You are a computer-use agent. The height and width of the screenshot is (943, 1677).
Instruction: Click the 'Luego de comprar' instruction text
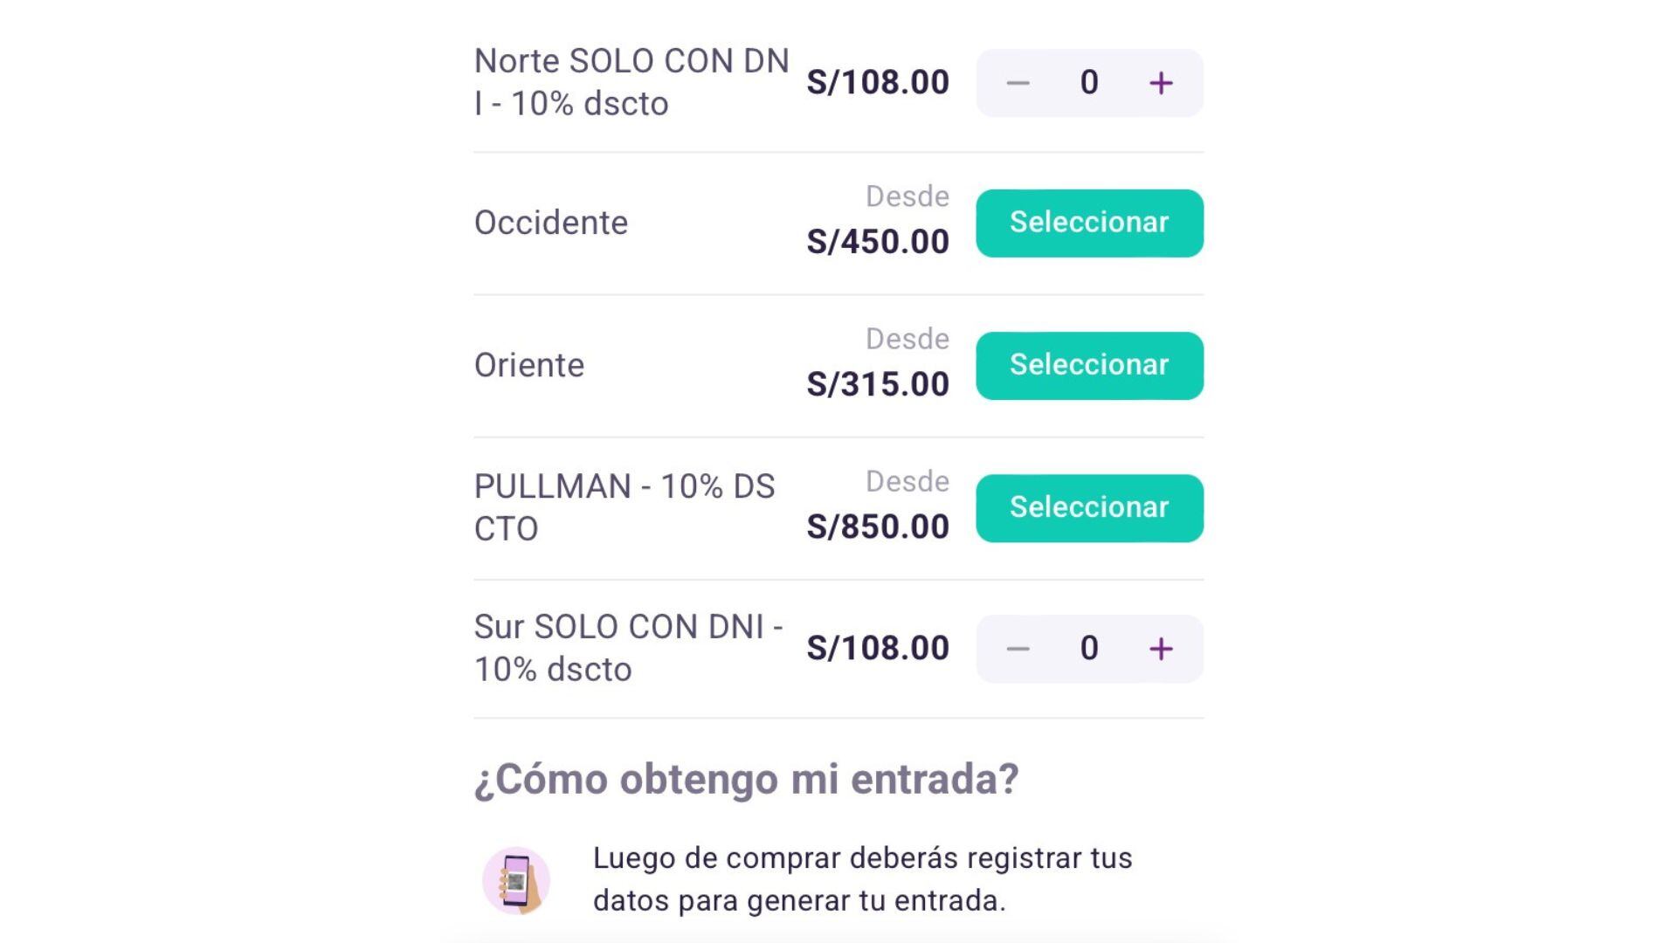coord(862,879)
